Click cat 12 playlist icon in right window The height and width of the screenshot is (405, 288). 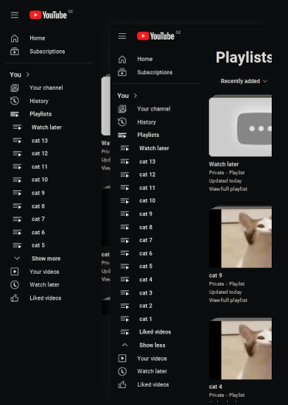124,175
